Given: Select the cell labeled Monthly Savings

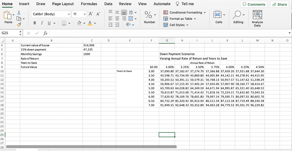Looking at the screenshot, I should (51, 54).
